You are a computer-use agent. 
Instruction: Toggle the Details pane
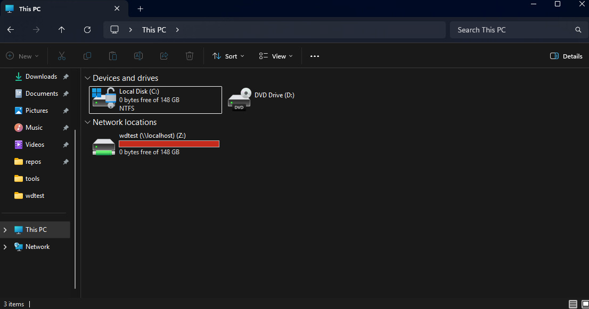point(566,56)
